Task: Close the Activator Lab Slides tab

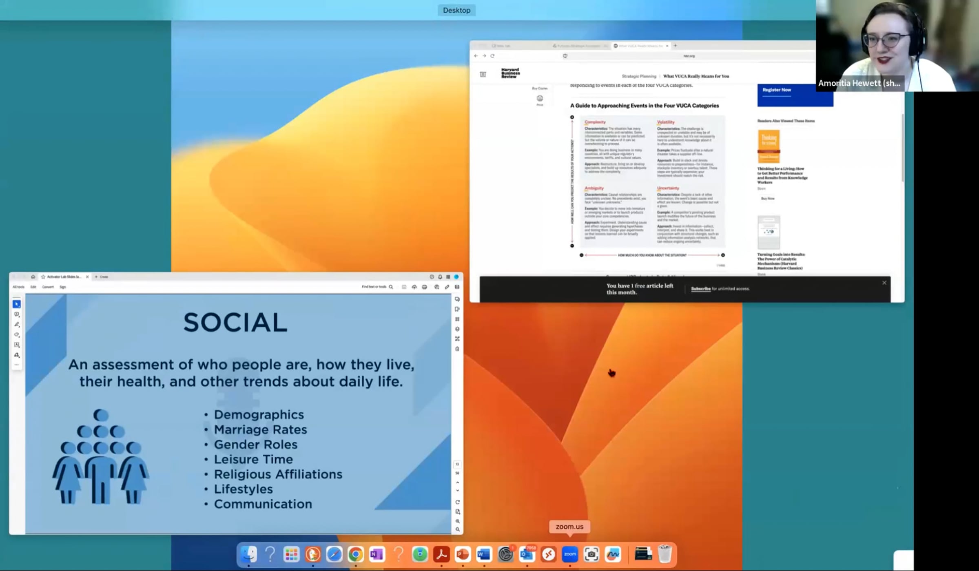Action: (87, 277)
